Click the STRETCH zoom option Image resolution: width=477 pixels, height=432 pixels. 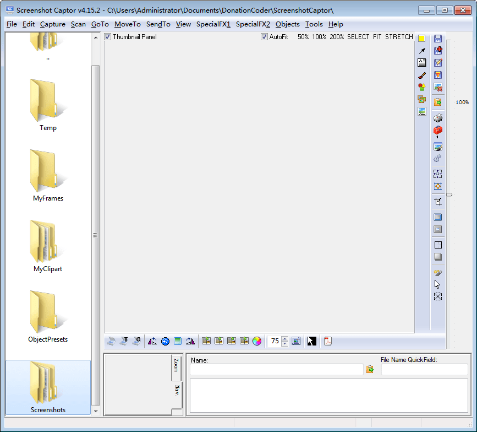point(399,37)
